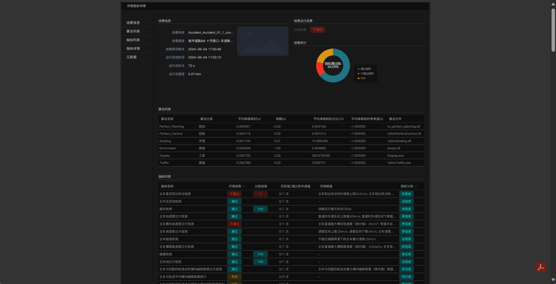Open the 评测结果 column filter dropdown

(x=244, y=186)
